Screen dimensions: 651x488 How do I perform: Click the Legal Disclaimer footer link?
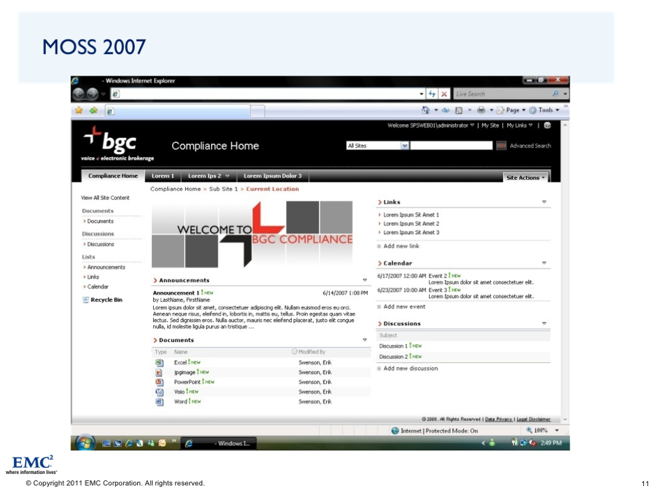point(533,419)
